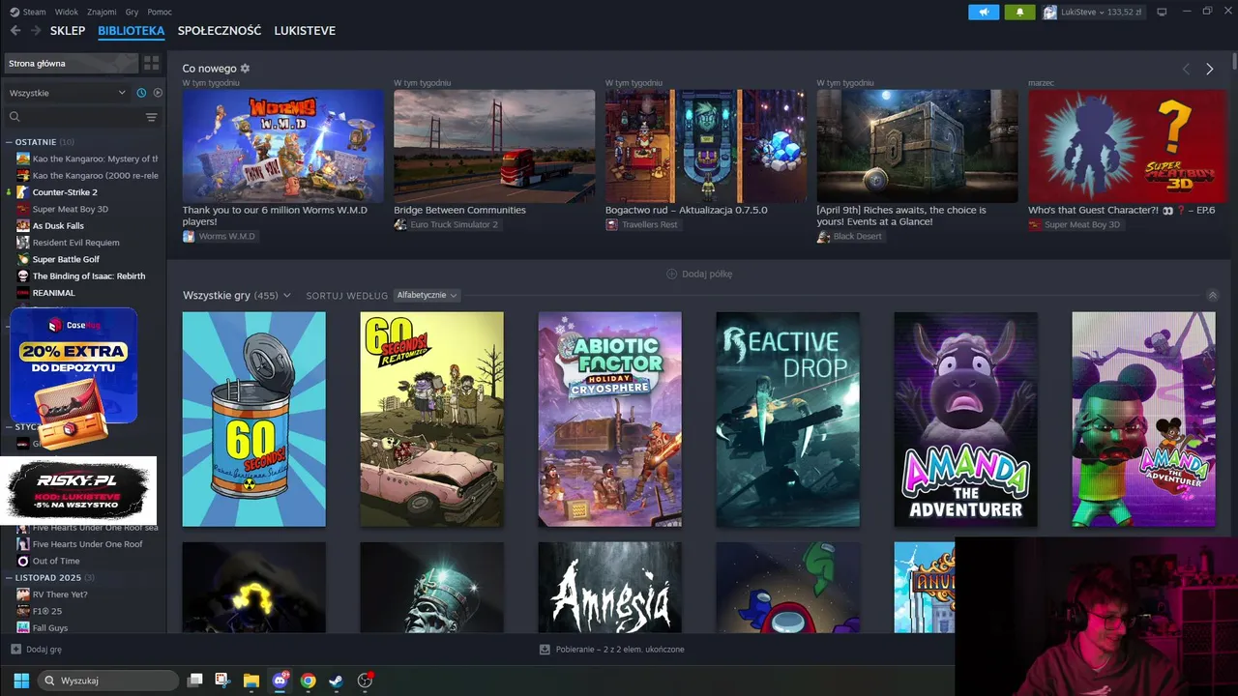The width and height of the screenshot is (1238, 696).
Task: Open the LUKISTEVE profile tab
Action: tap(305, 31)
